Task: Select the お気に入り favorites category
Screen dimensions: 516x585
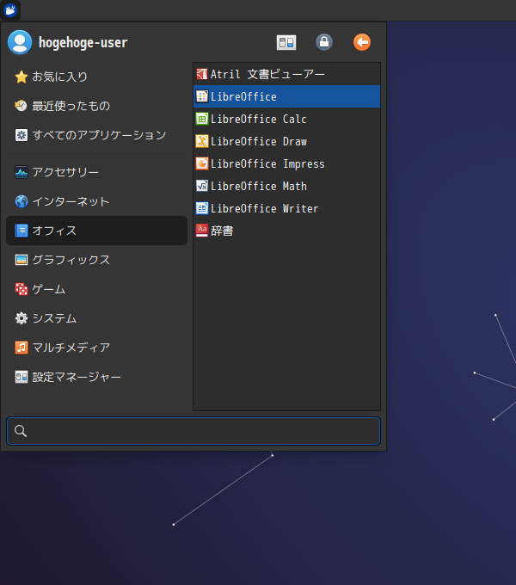Action: coord(96,77)
